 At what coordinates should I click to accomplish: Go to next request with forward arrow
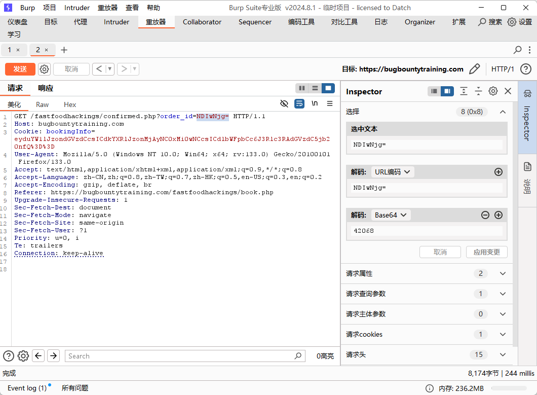tap(124, 69)
